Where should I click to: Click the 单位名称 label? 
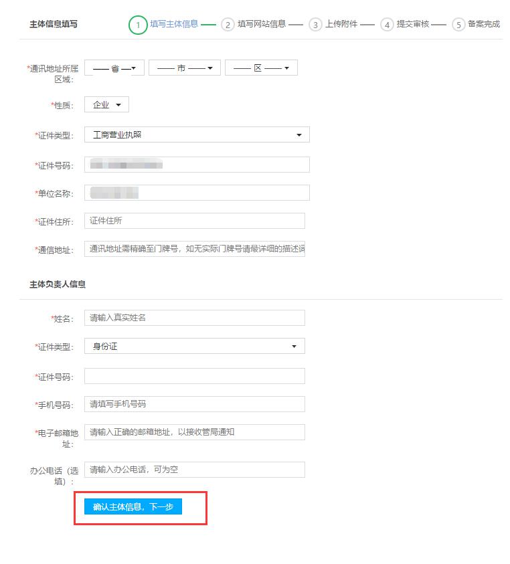(x=54, y=193)
